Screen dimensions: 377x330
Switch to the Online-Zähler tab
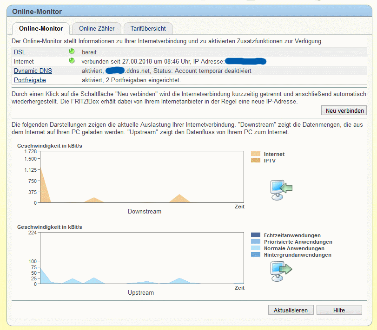coord(97,29)
